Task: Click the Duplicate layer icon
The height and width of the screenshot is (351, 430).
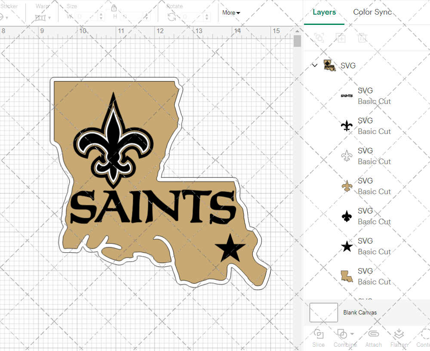Action: point(341,38)
